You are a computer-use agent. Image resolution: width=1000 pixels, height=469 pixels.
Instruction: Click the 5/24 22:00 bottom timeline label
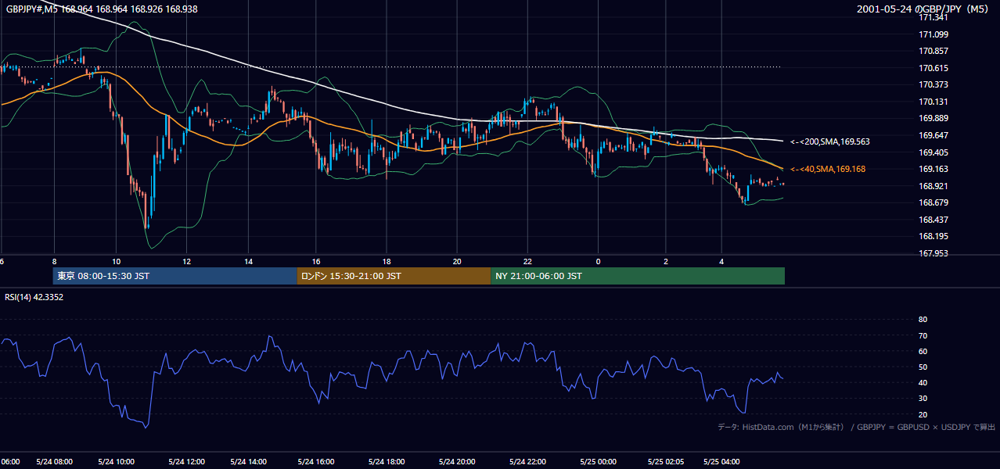(527, 461)
